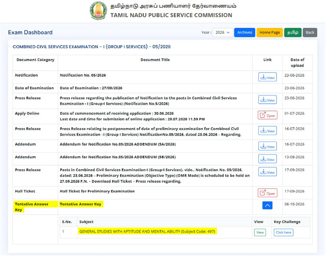Click here for Key Challenge
The image size is (326, 256).
284,233
